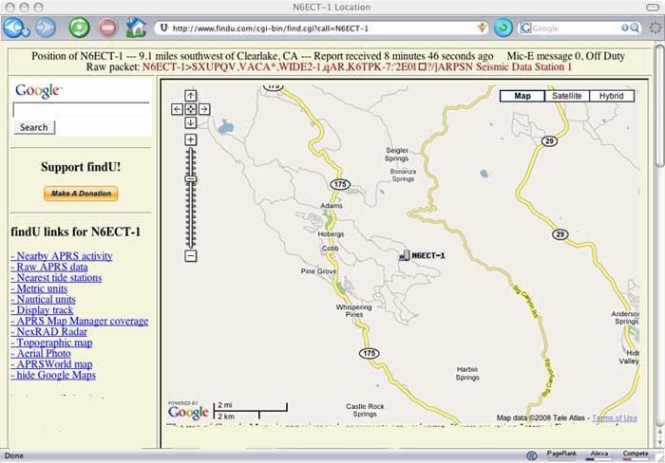Screen dimensions: 665x463
Task: Open map Terms of Use link
Action: 615,417
